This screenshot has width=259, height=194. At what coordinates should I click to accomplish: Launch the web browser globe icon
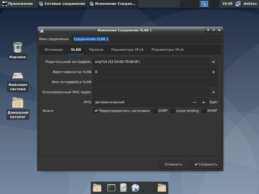(136, 188)
